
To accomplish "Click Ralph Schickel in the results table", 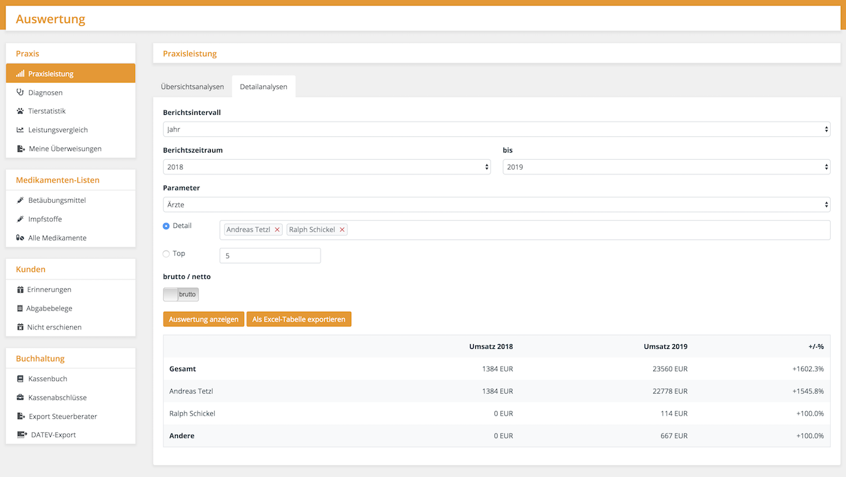I will click(192, 414).
